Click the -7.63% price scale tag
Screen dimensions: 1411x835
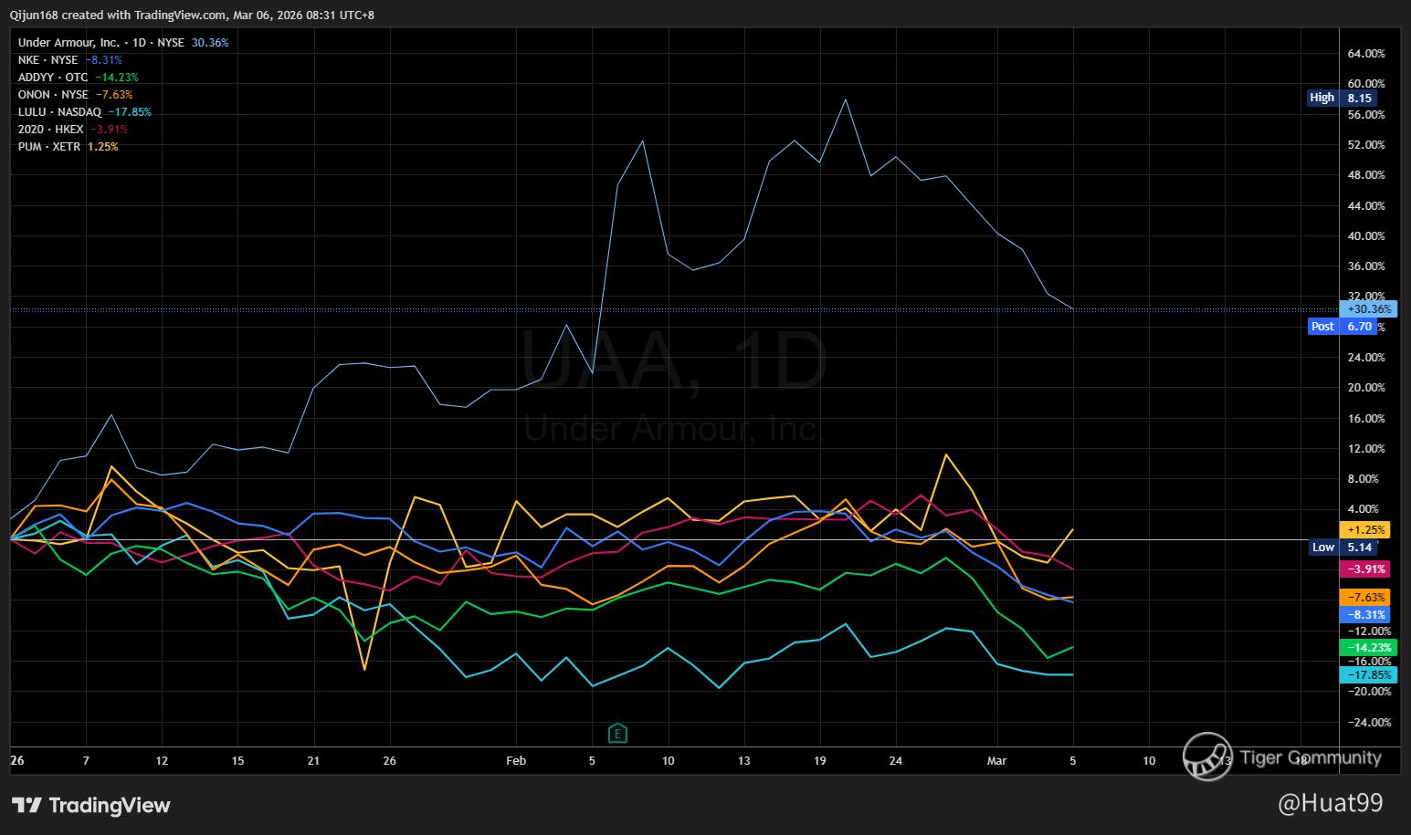coord(1365,597)
